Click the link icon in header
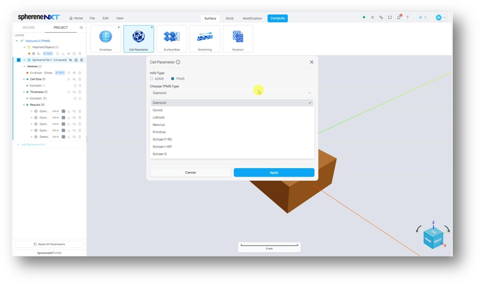Image resolution: width=481 pixels, height=285 pixels. [381, 18]
